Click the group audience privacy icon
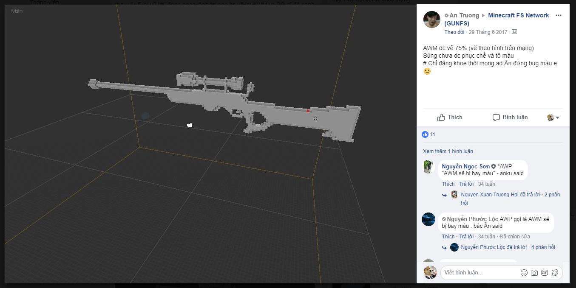Viewport: 576px width, 288px height. (514, 32)
